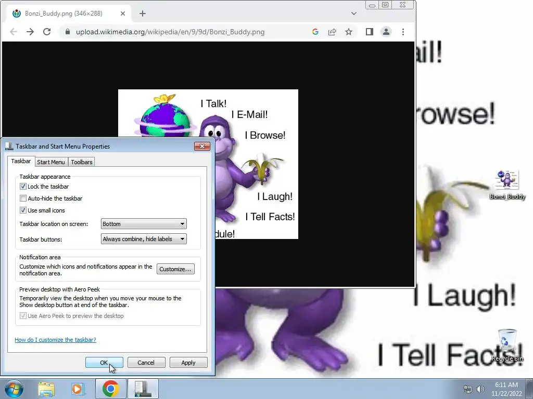Open the Bonzi_Buddy desktop icon

click(507, 185)
